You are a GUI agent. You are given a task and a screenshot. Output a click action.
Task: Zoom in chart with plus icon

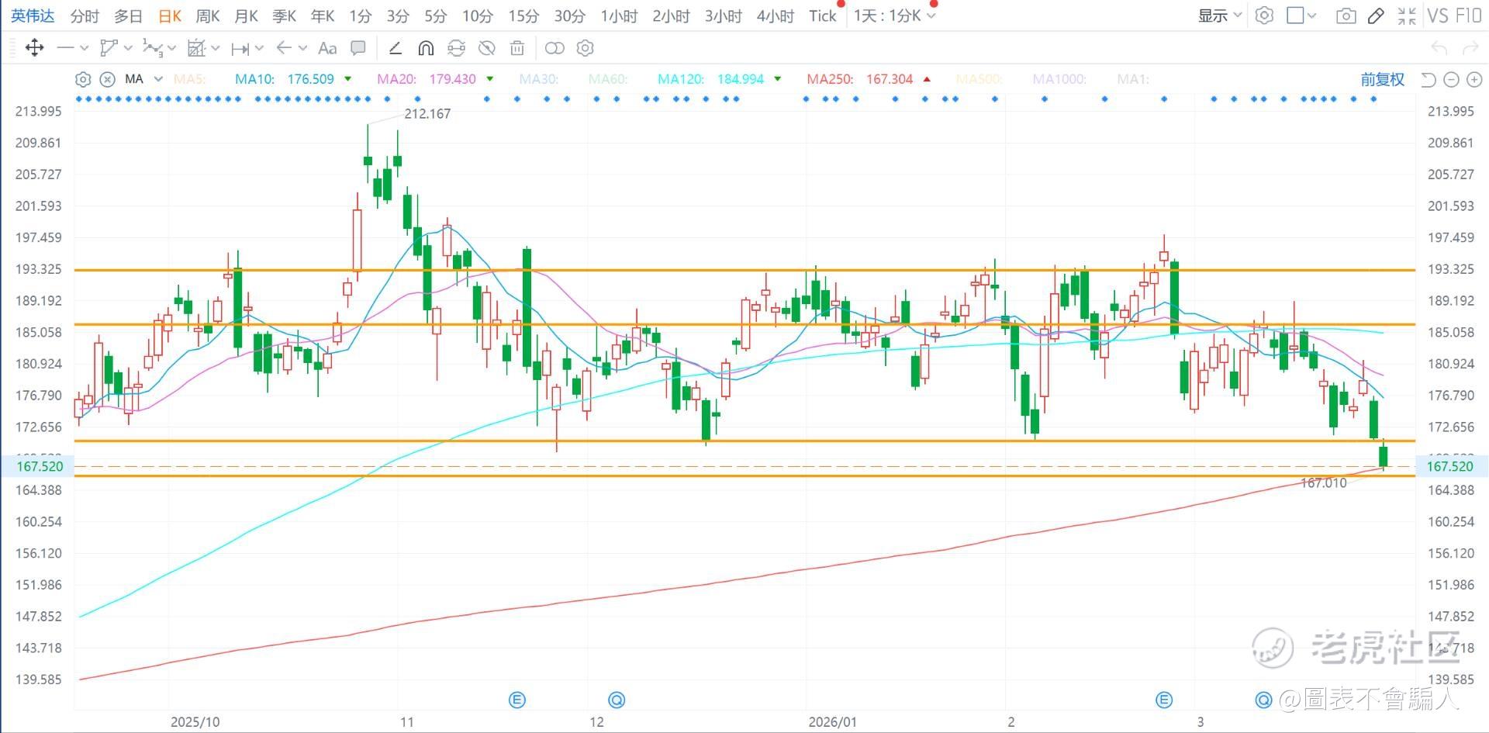[1474, 79]
